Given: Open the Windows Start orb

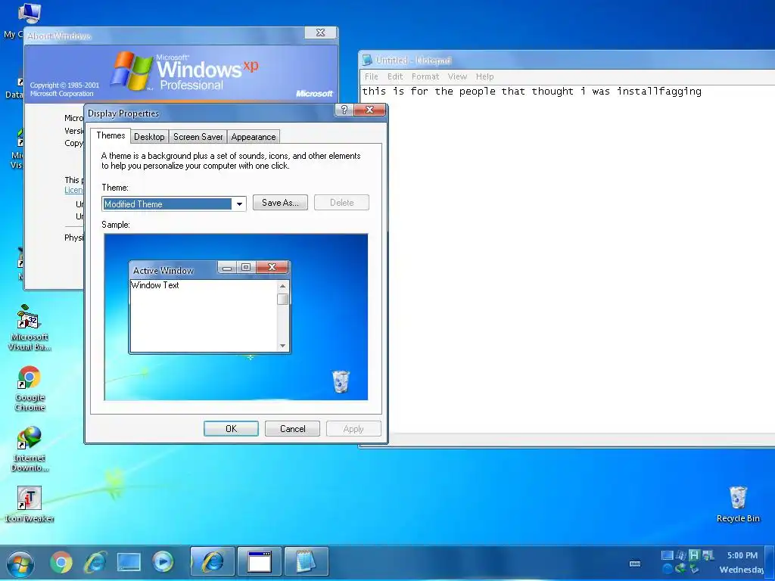Looking at the screenshot, I should 20,563.
